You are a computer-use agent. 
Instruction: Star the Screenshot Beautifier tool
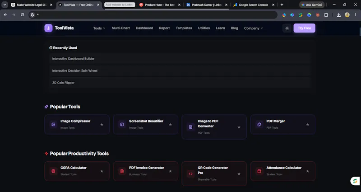(x=171, y=125)
